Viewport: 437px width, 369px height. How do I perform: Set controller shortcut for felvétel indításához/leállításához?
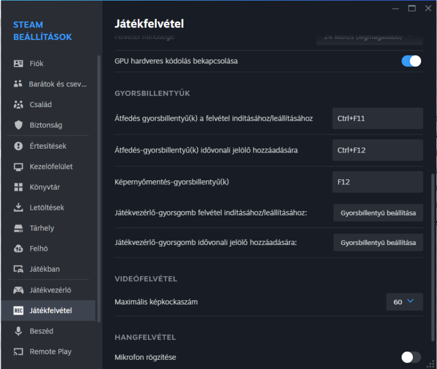(x=378, y=213)
